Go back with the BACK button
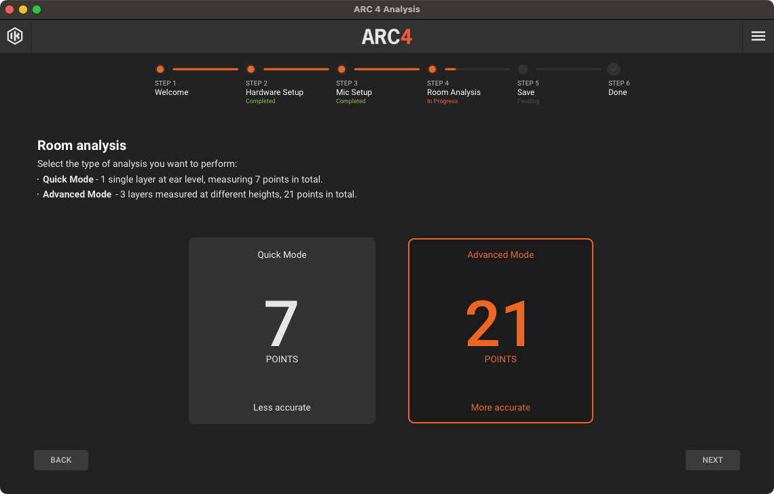 (61, 460)
